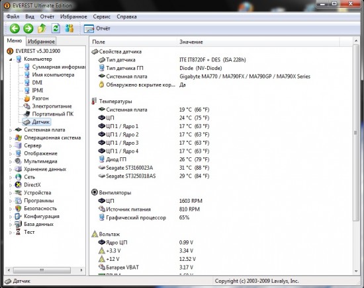
Task: Click the green Forward arrow toolbar icon
Action: (x=28, y=28)
